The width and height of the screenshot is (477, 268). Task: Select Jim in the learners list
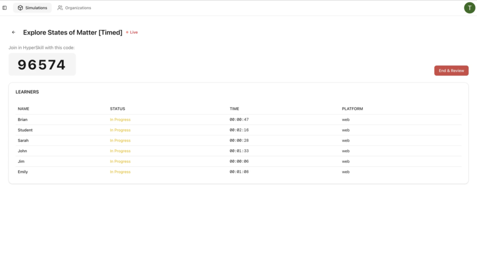pos(21,162)
